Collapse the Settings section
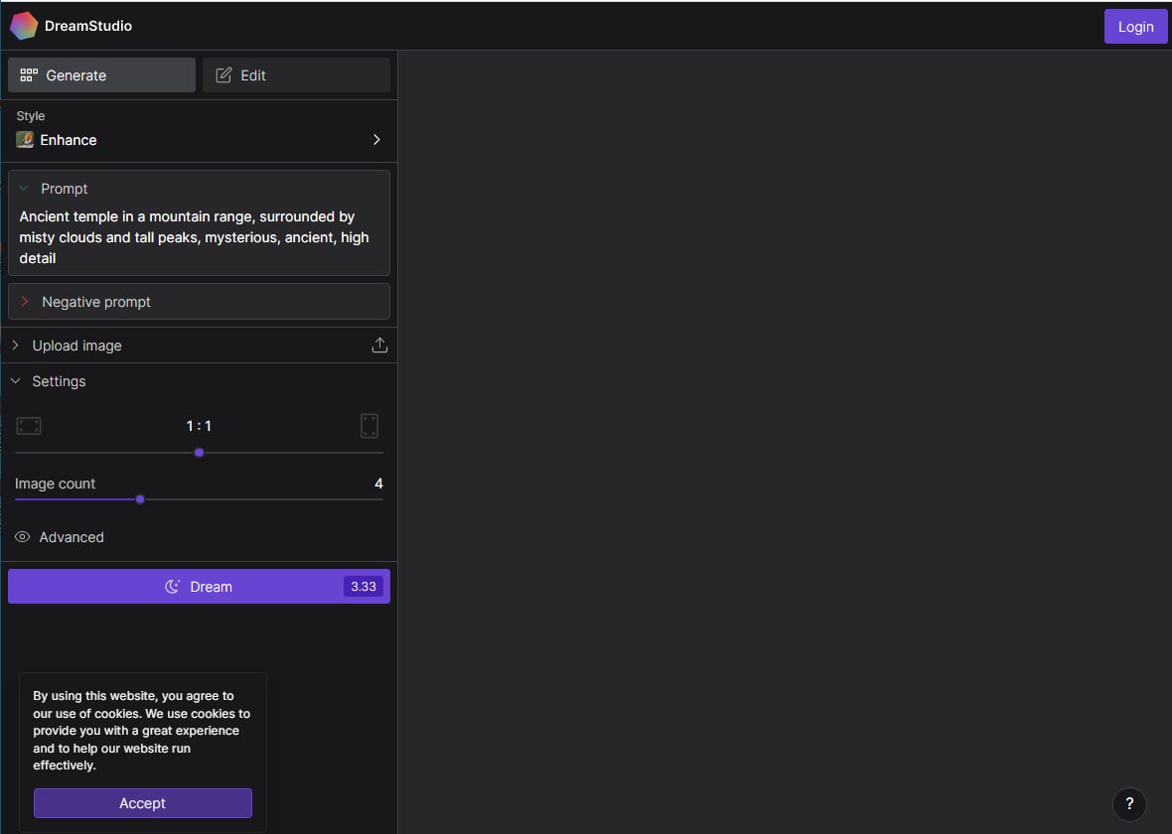1172x834 pixels. 16,381
